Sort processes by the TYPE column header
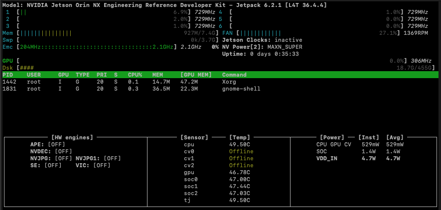Image resolution: width=441 pixels, height=210 pixels. point(83,75)
